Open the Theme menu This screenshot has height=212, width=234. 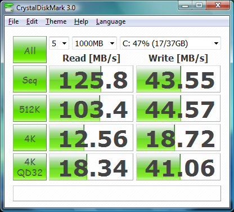[x=56, y=21]
